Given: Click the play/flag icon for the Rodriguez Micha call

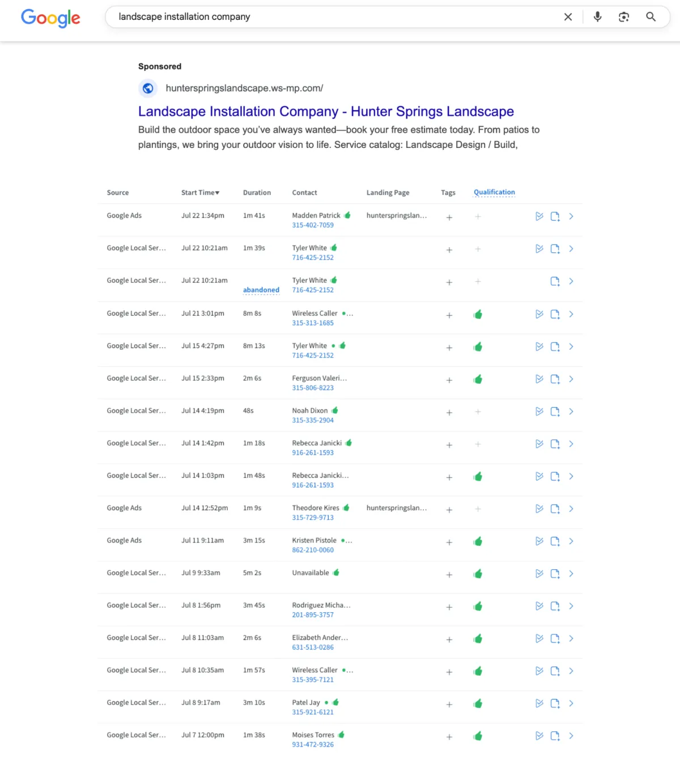Looking at the screenshot, I should point(539,606).
